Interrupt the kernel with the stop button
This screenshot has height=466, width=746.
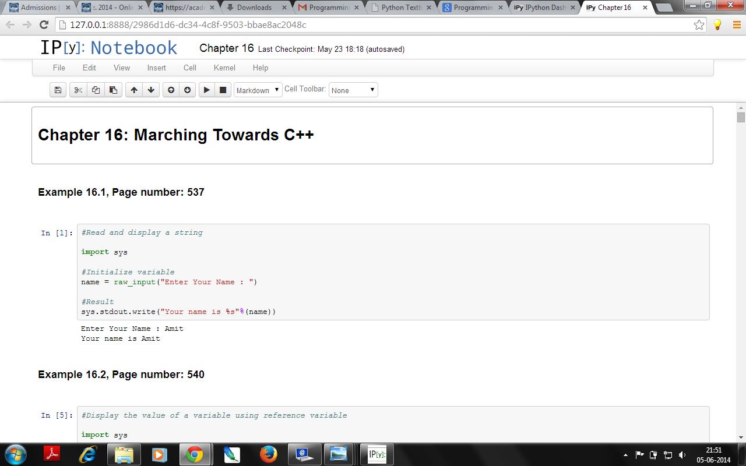pyautogui.click(x=223, y=90)
